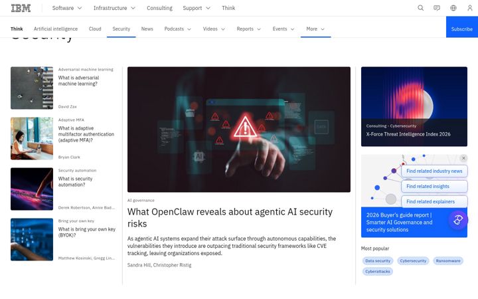Expand the Podcasts dropdown
This screenshot has height=299, width=478.
(x=178, y=29)
